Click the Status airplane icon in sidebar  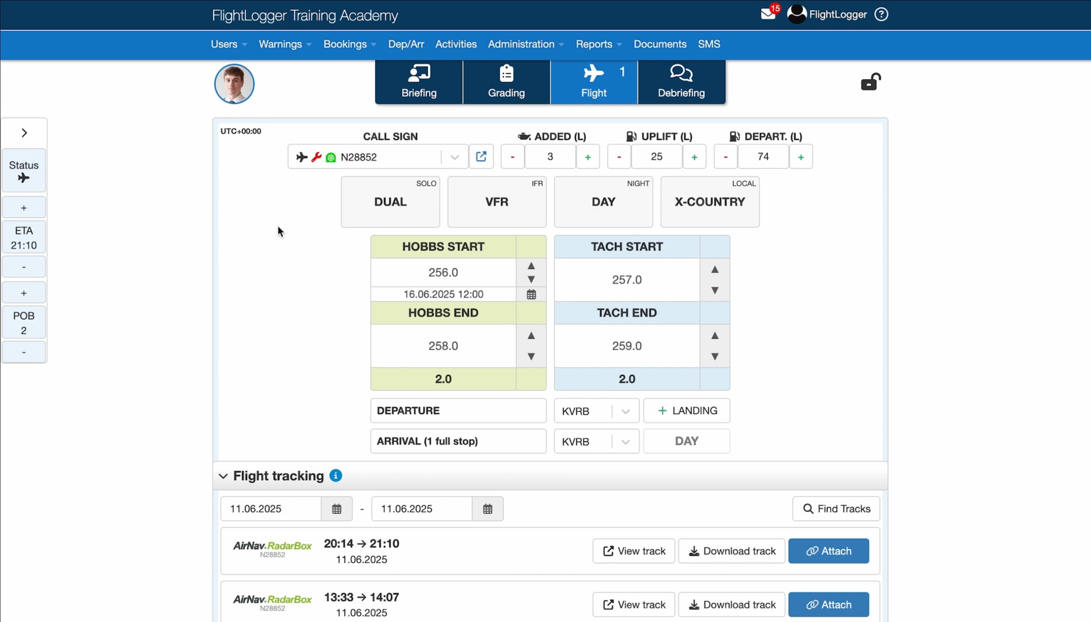pyautogui.click(x=24, y=178)
